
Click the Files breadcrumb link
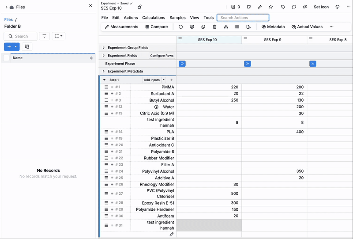coord(8,19)
